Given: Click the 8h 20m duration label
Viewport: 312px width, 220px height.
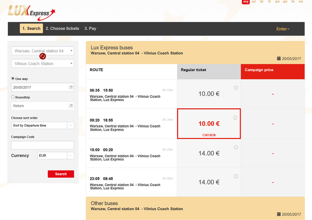Looking at the screenshot, I should 167,150.
